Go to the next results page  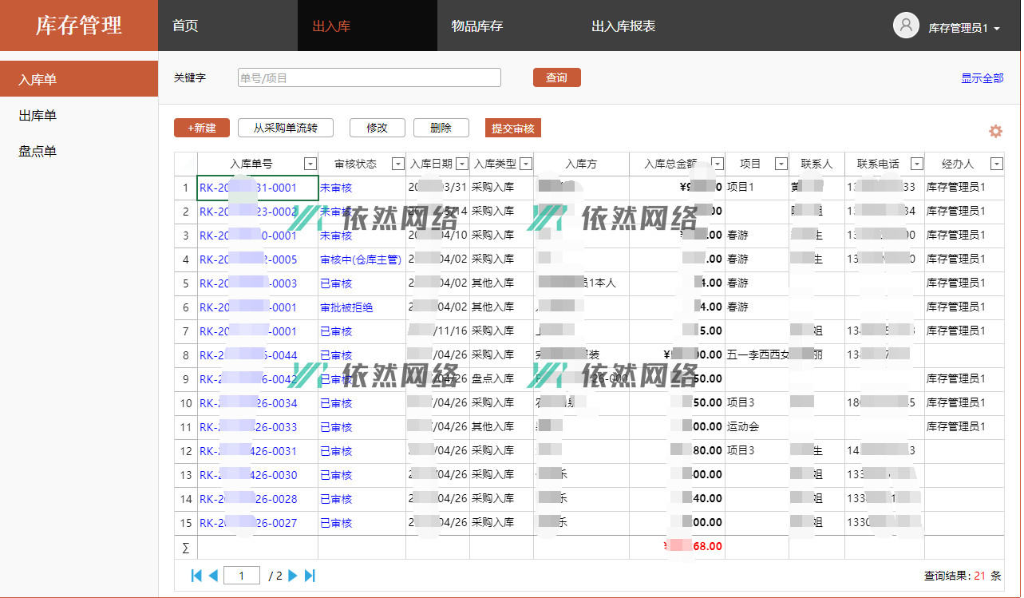tap(293, 576)
